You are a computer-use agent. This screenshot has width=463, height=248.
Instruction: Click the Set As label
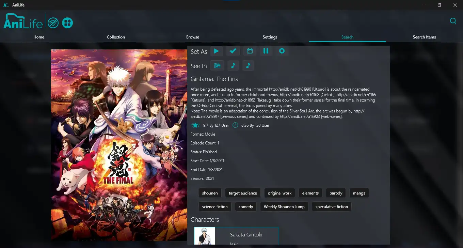199,52
